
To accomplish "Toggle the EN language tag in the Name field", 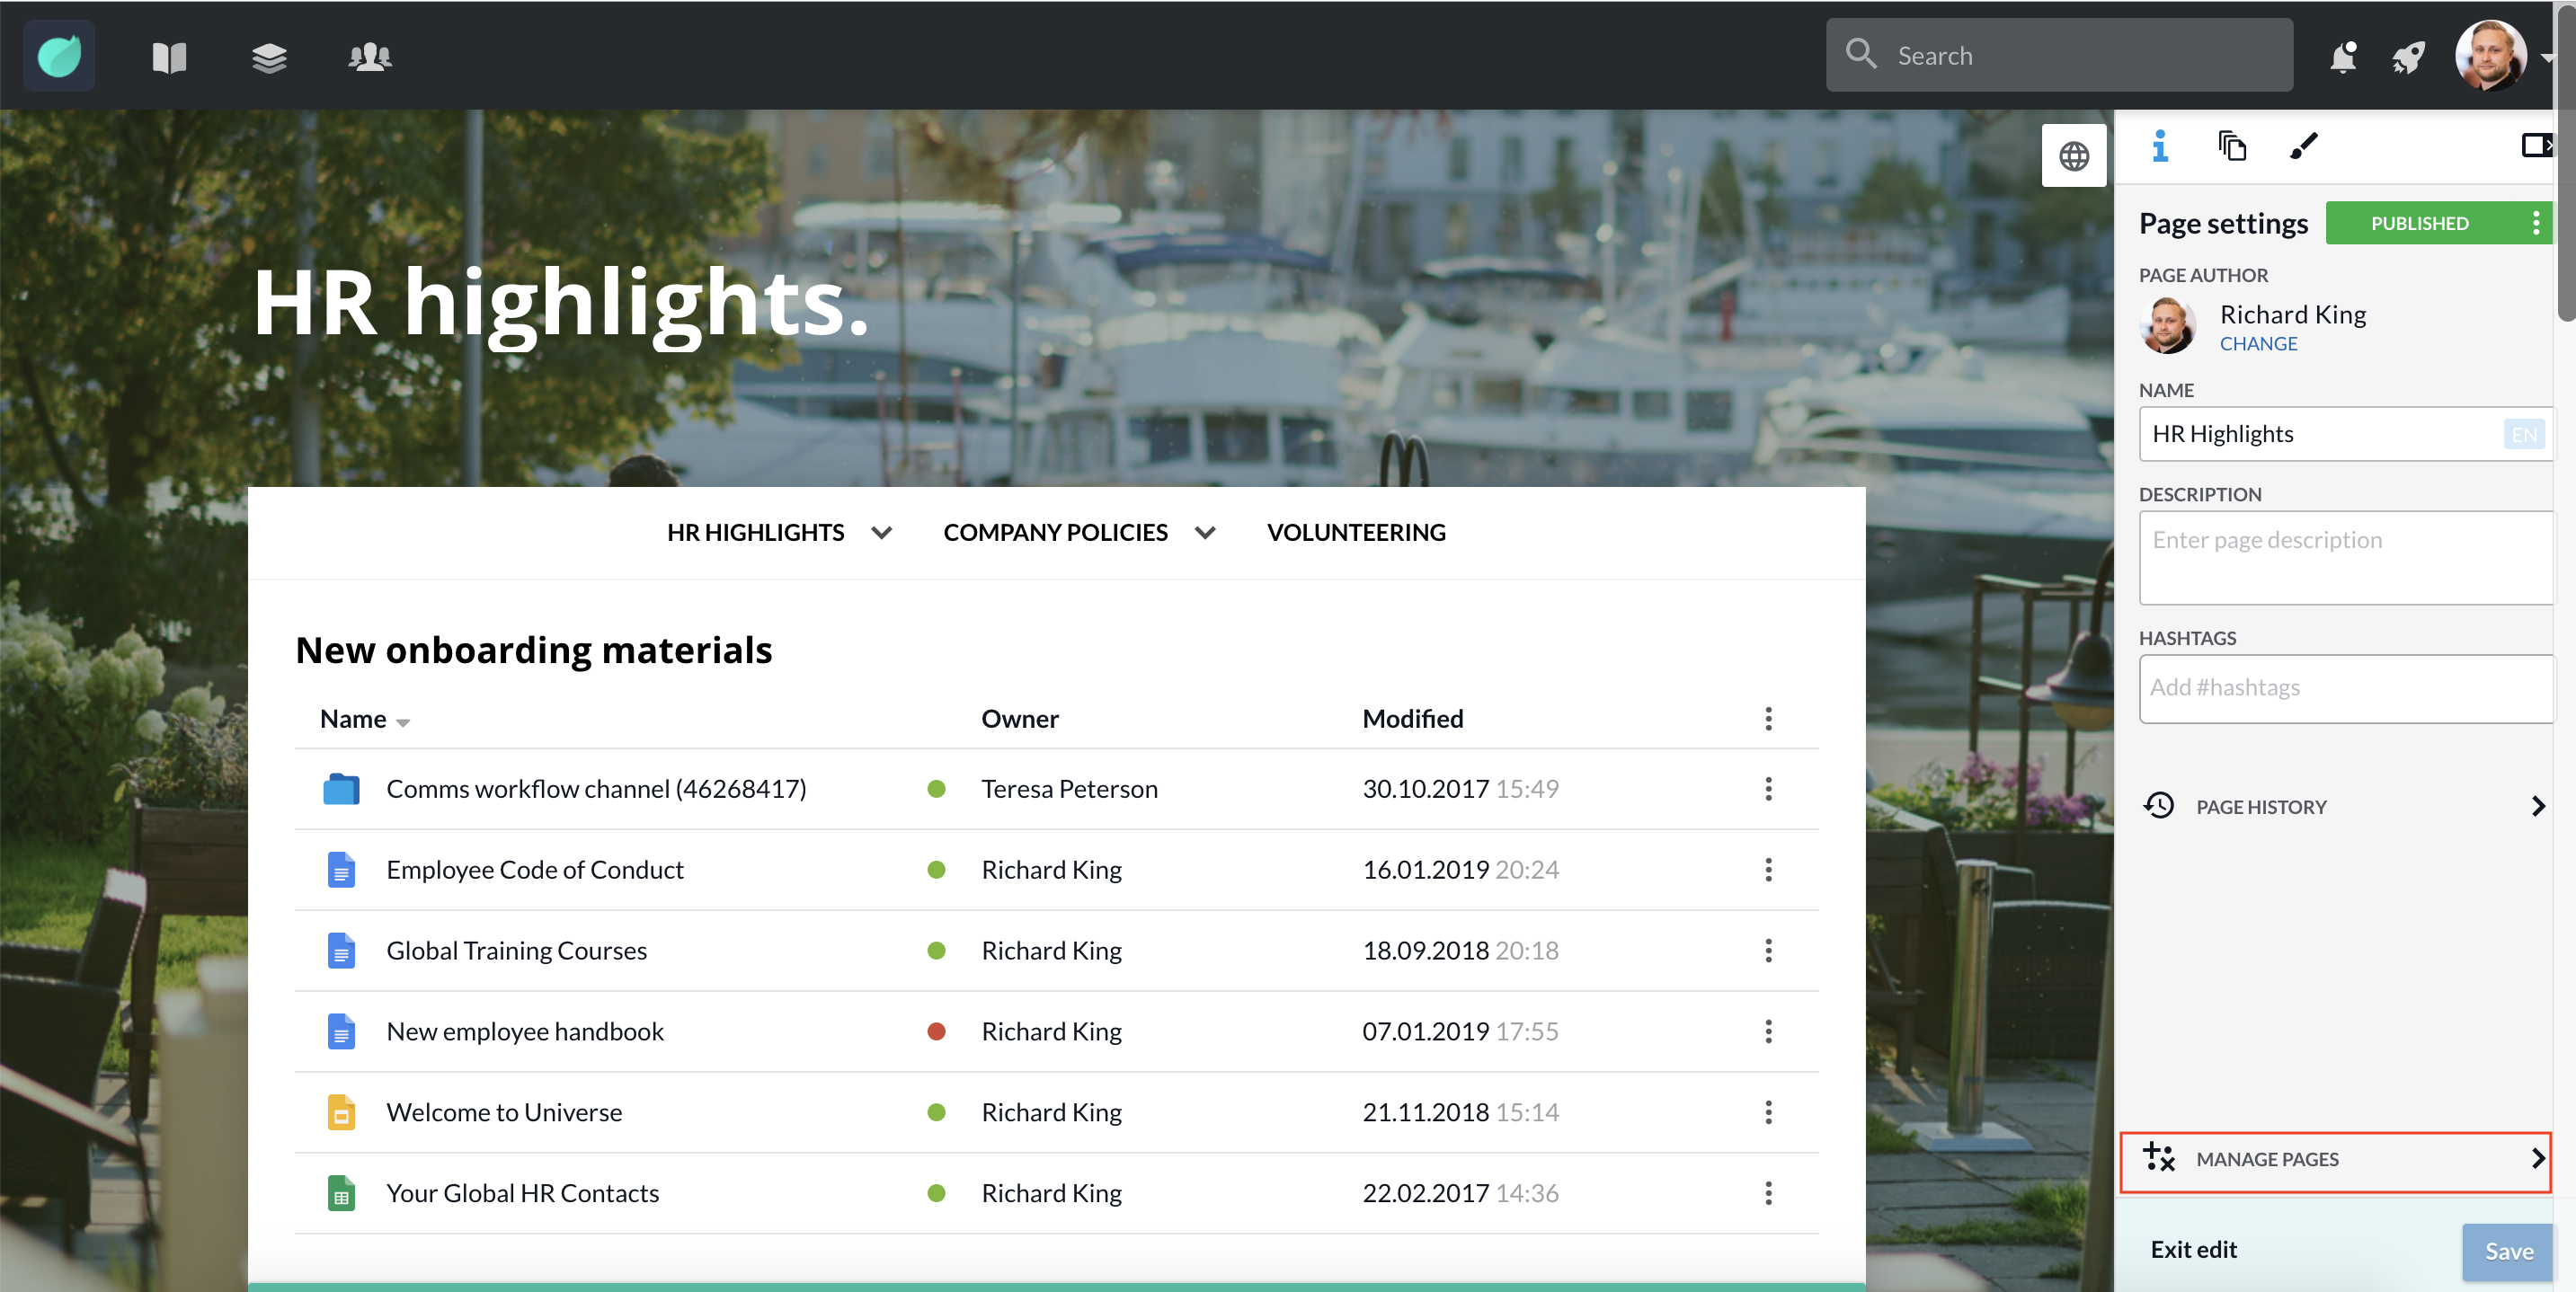I will [2523, 434].
